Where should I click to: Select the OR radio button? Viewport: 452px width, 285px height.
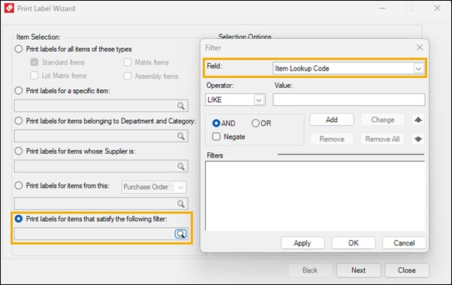255,123
